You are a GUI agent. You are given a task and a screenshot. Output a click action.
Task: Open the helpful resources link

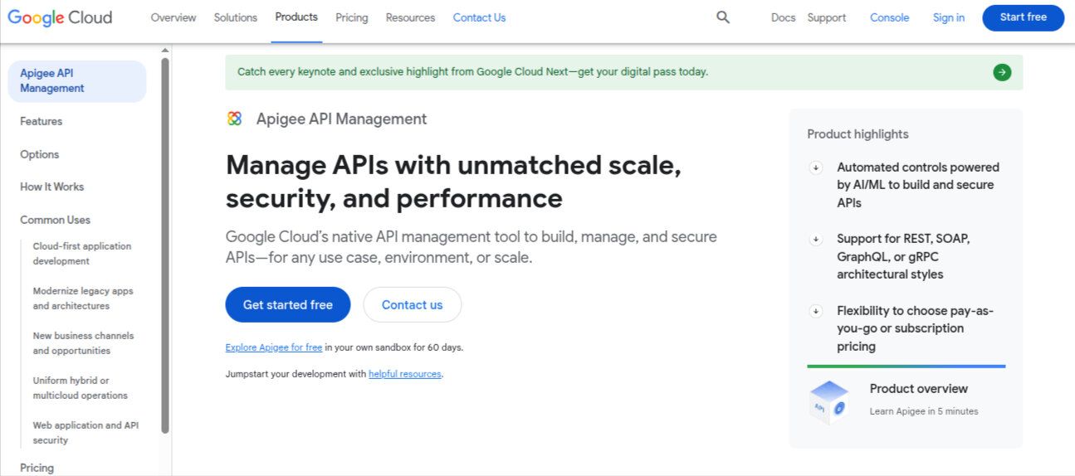click(x=405, y=374)
